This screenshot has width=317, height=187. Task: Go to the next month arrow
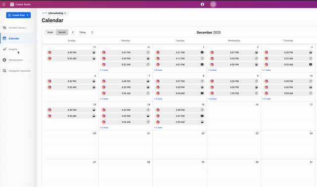pos(92,32)
